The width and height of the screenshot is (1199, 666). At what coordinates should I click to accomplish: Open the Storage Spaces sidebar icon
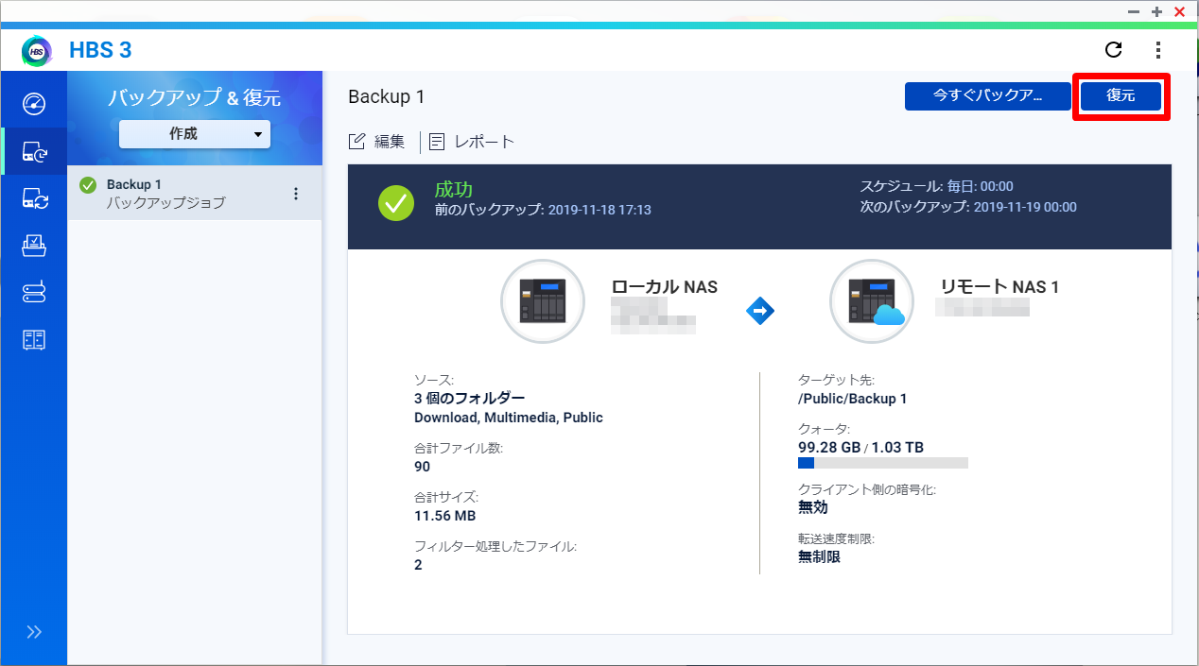(x=34, y=293)
